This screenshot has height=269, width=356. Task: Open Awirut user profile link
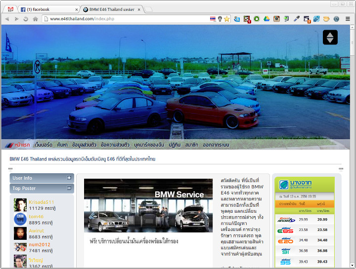tap(36, 231)
